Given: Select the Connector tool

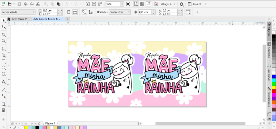Looking at the screenshot, I should [3, 96].
